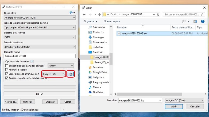Image resolution: width=209 pixels, height=117 pixels.
Task: Open the Rufus language globe icon
Action: 72,13
